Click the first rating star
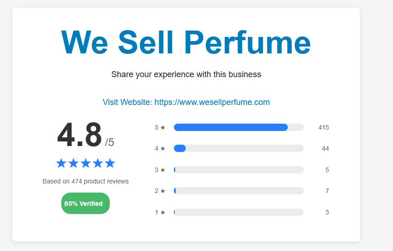 click(x=61, y=163)
